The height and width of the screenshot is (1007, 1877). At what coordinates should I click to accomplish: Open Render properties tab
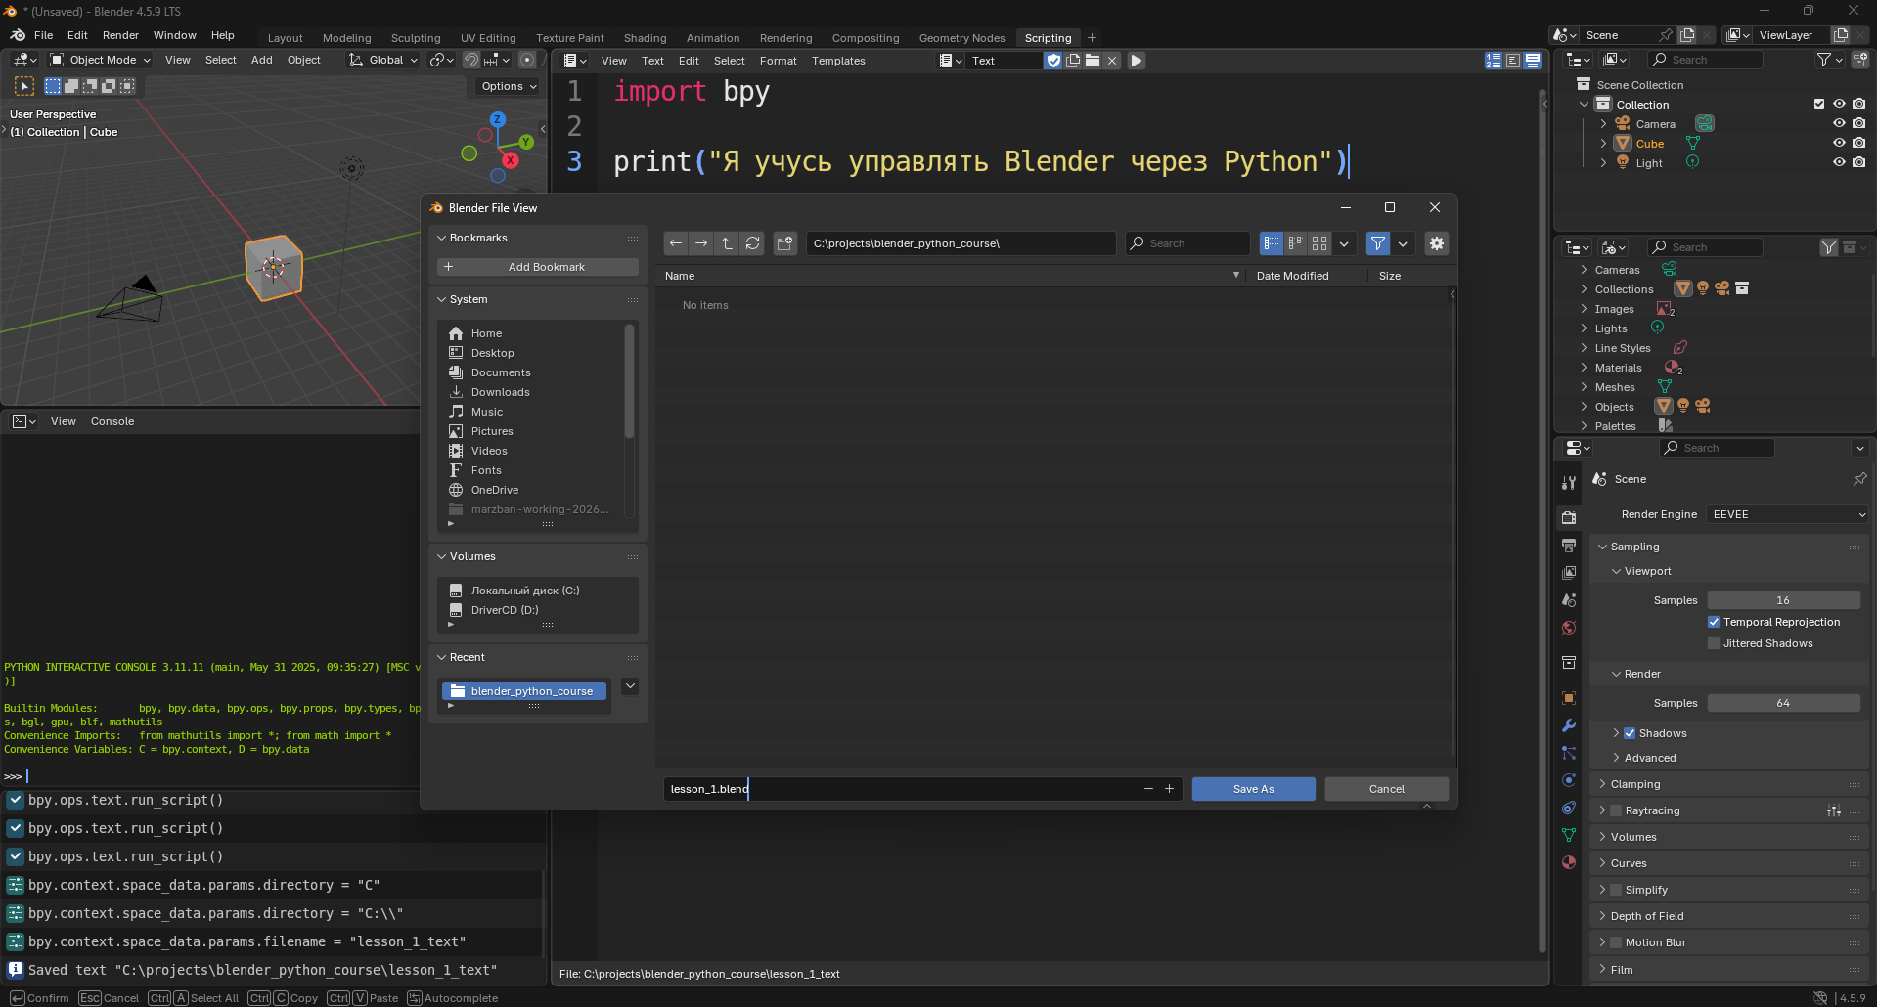click(x=1569, y=517)
